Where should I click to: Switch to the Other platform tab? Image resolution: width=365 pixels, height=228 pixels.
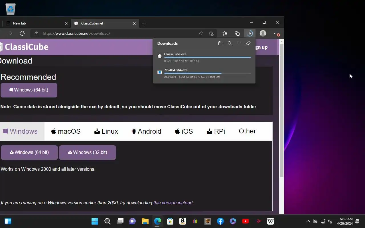coord(247,131)
